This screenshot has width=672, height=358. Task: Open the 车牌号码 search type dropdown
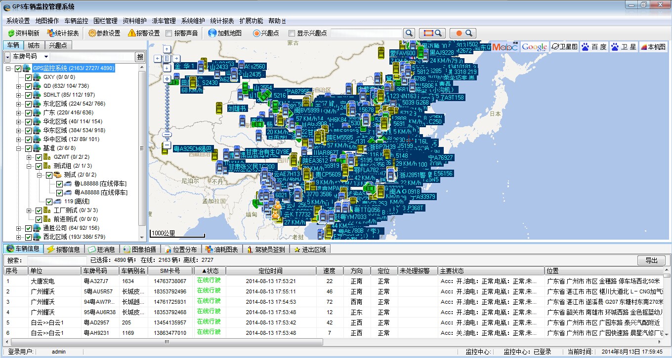[x=46, y=57]
